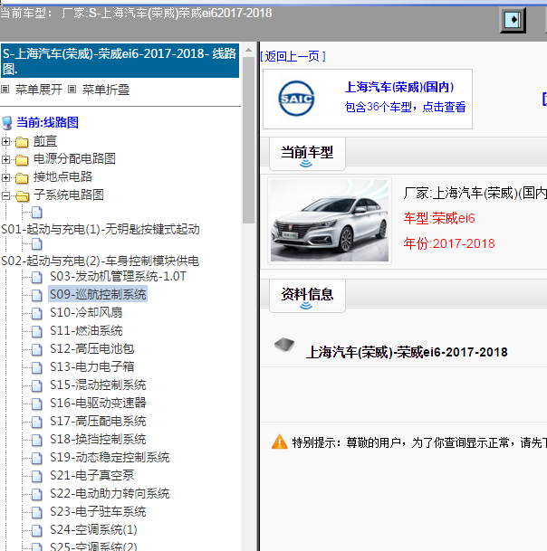The width and height of the screenshot is (547, 551).
Task: Click the warning triangle icon next to 特别提示
Action: click(x=279, y=442)
